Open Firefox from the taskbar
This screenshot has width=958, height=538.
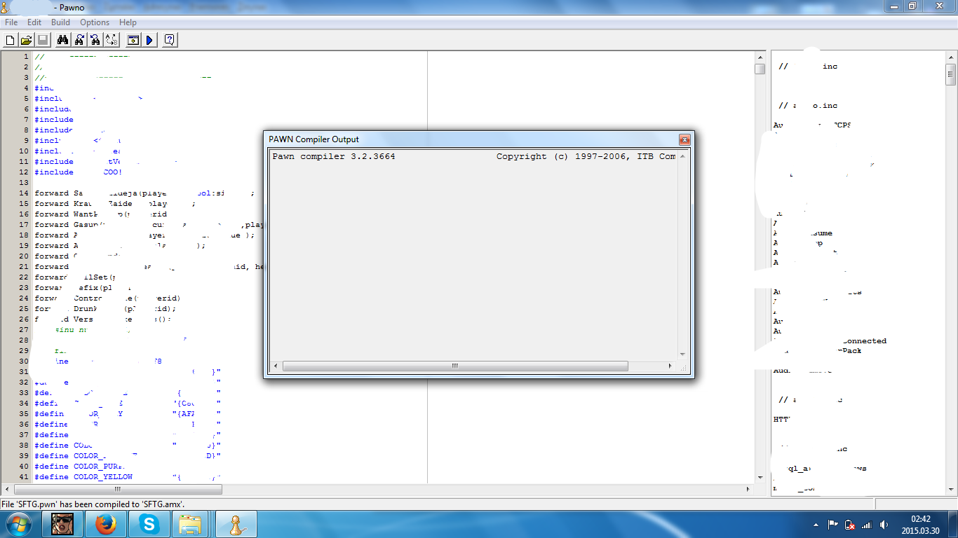[106, 524]
